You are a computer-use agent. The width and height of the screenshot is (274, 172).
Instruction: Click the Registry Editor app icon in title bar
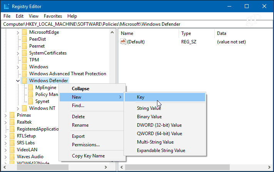tap(6, 7)
